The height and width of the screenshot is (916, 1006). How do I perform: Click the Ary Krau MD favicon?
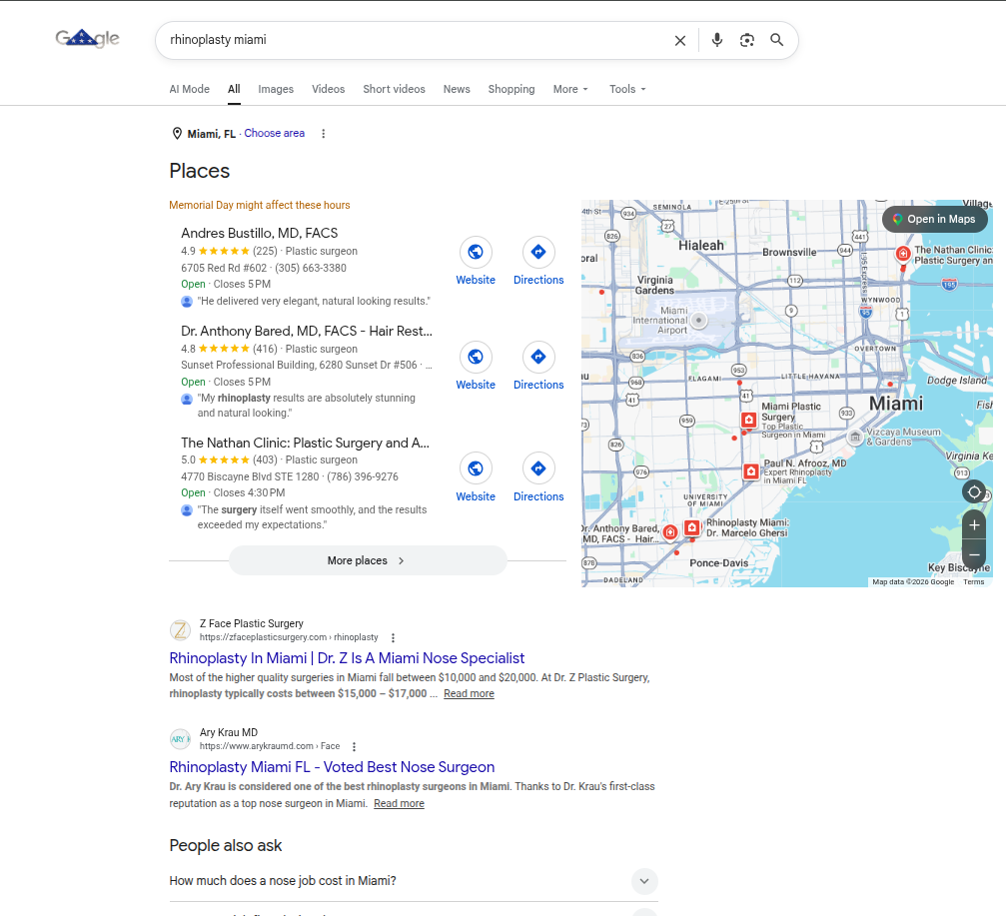click(180, 739)
